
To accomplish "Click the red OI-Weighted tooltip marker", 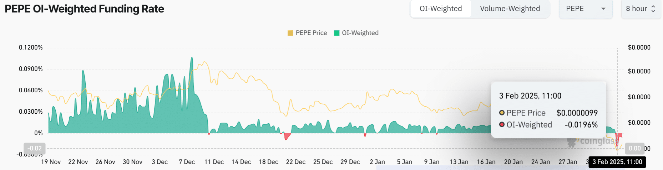I will tap(502, 125).
